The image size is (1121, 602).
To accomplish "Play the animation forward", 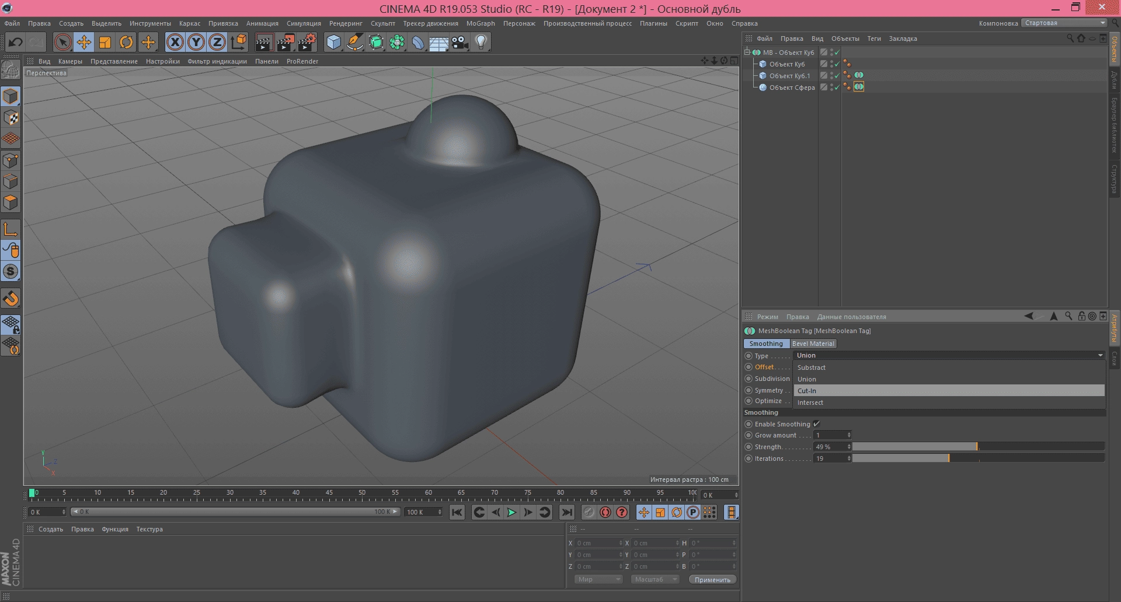I will coord(511,512).
